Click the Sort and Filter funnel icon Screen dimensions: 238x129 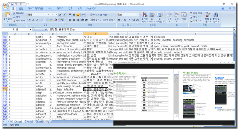208,15
